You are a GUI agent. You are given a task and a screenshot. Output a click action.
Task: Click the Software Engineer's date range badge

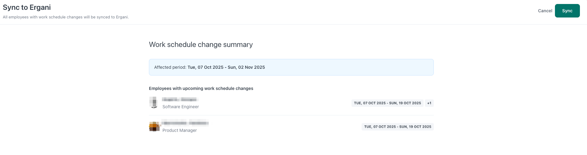387,103
